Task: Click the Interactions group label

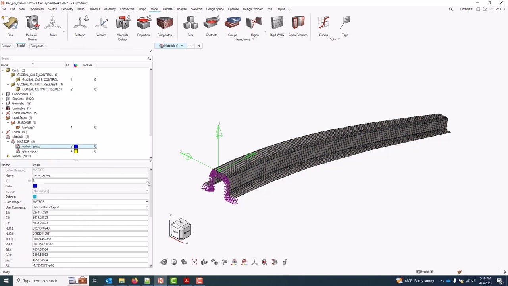Action: [x=242, y=39]
